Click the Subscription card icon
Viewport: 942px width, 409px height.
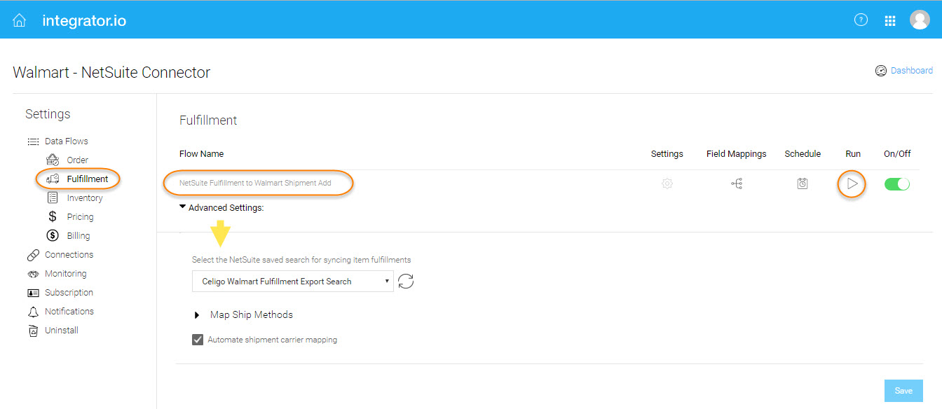pos(33,293)
